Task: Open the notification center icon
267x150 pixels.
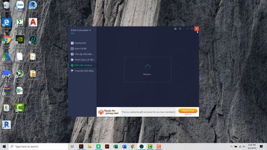Action: [x=262, y=146]
